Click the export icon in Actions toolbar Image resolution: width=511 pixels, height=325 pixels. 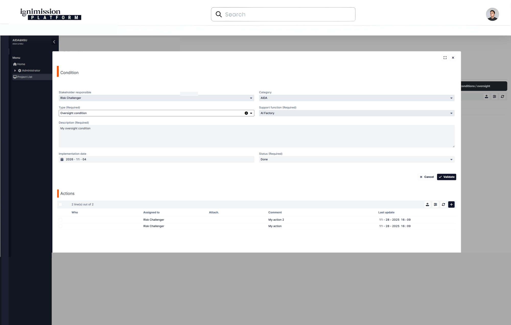point(427,204)
